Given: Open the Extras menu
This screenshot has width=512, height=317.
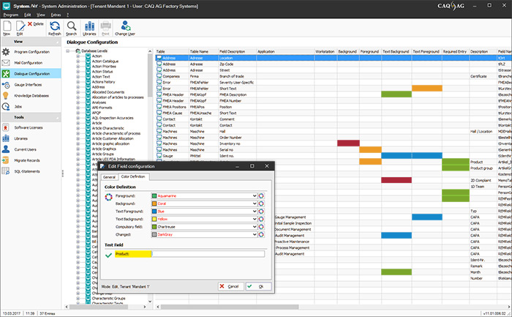Looking at the screenshot, I should (x=56, y=14).
